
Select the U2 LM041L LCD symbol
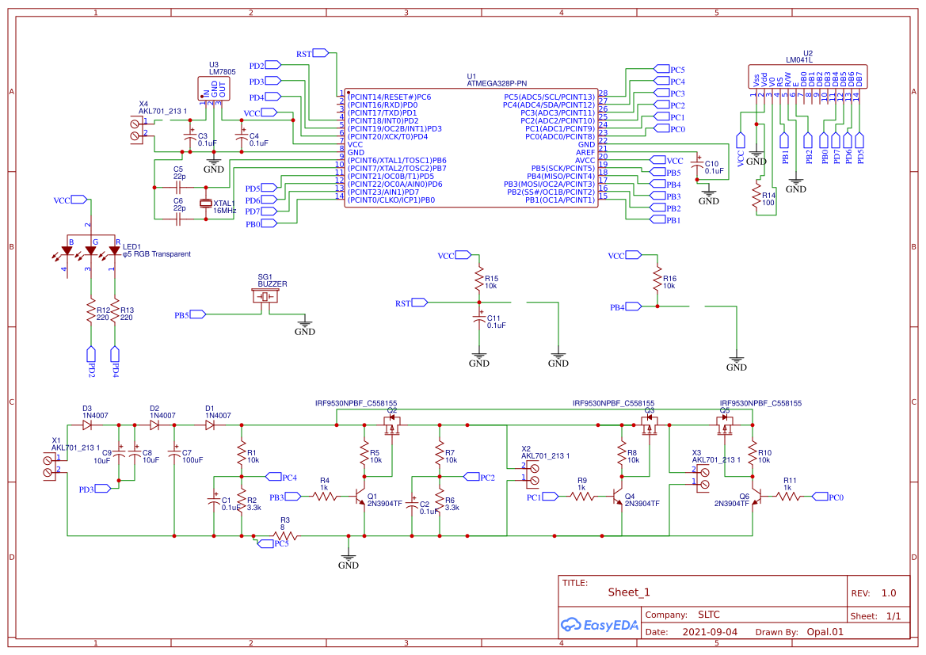point(808,78)
